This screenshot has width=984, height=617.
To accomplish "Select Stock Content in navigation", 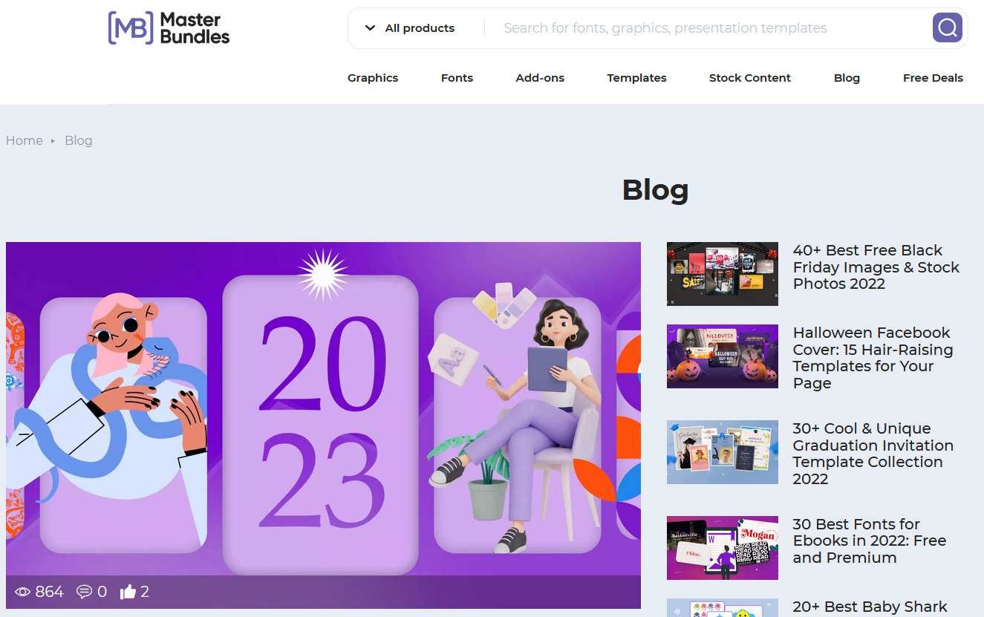I will tap(750, 78).
